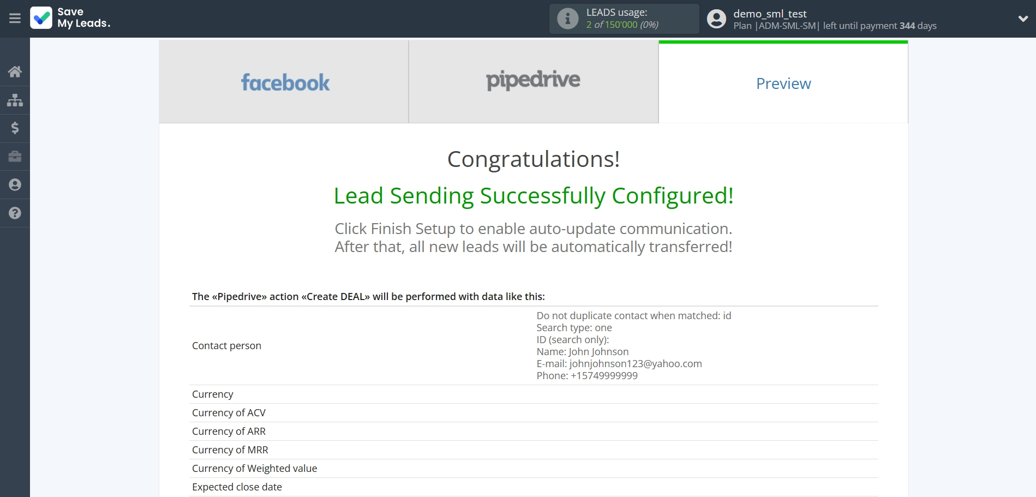The height and width of the screenshot is (497, 1036).
Task: Click the Contact person row label
Action: pyautogui.click(x=226, y=346)
